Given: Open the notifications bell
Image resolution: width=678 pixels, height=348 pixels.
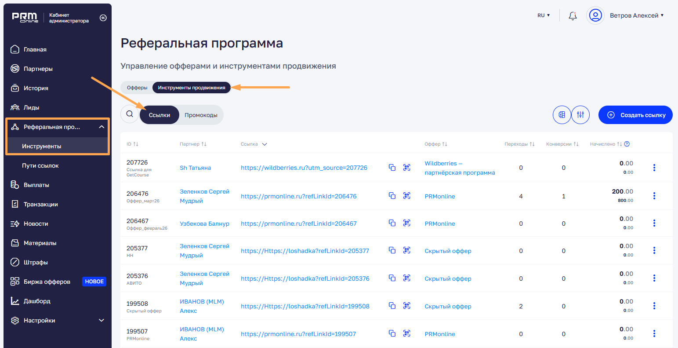Looking at the screenshot, I should click(572, 16).
